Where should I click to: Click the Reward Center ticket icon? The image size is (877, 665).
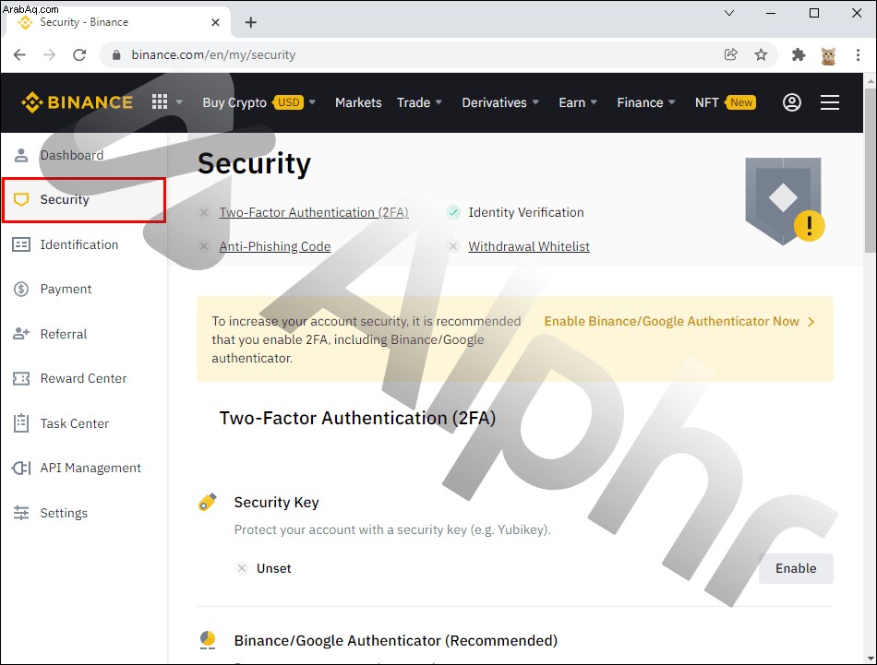[21, 378]
